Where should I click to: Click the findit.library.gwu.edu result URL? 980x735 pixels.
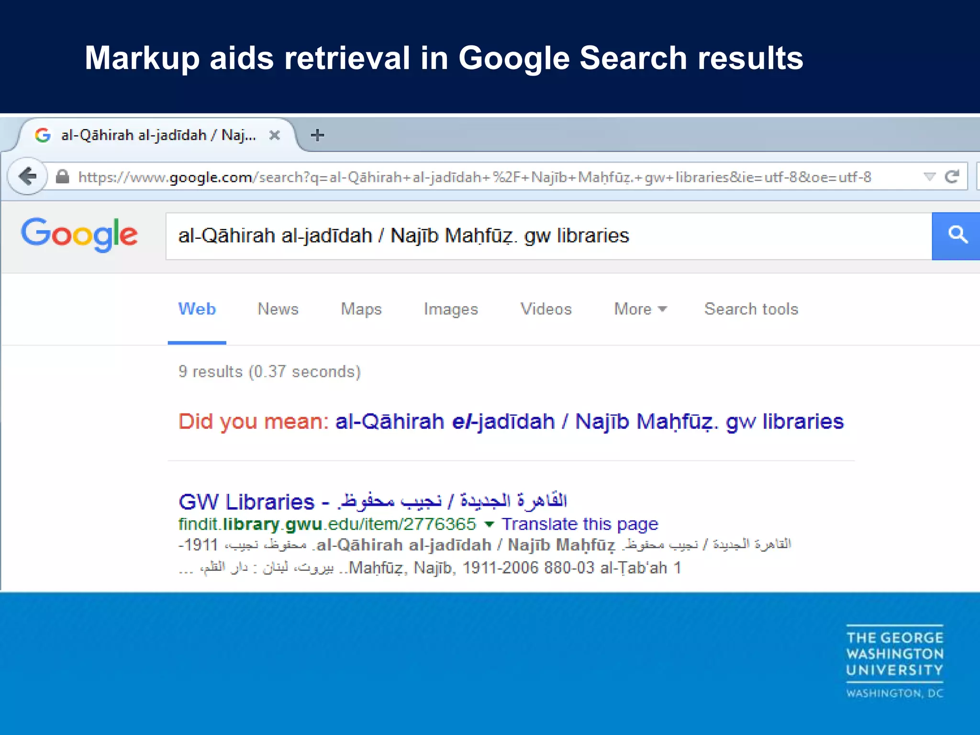click(x=327, y=524)
